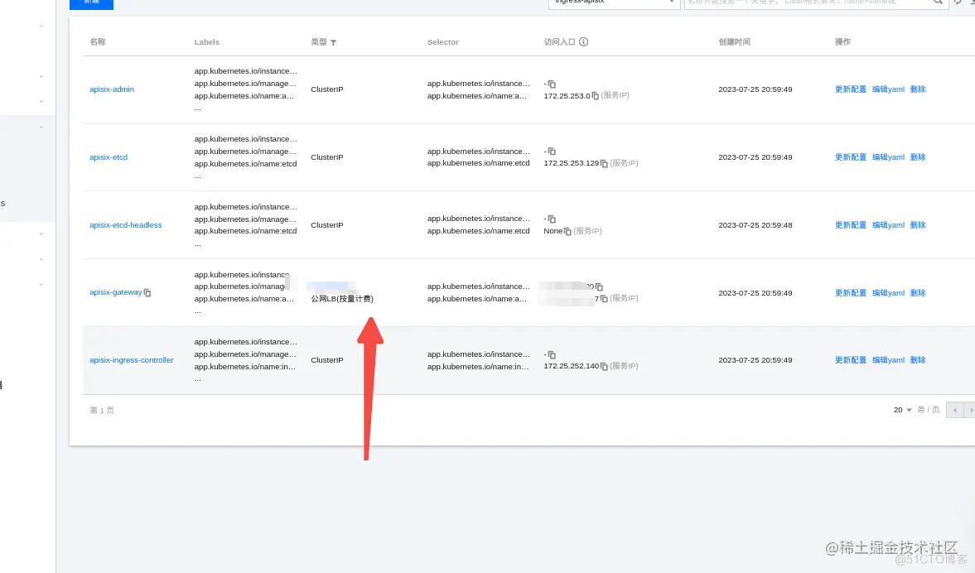Viewport: 975px width, 573px height.
Task: Click 删除 for apisix-gateway
Action: point(918,293)
